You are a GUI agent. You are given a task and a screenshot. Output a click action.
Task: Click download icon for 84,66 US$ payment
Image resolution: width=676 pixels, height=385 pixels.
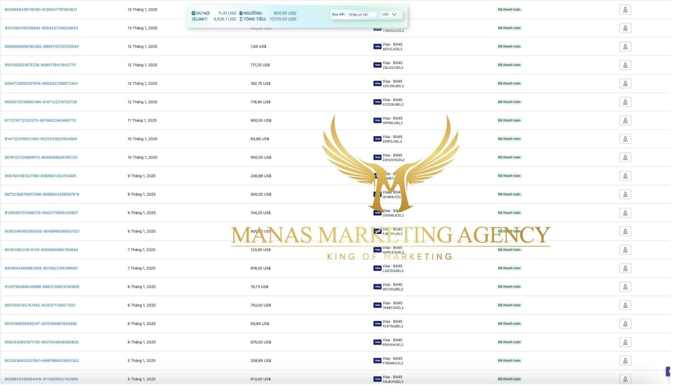coord(625,139)
